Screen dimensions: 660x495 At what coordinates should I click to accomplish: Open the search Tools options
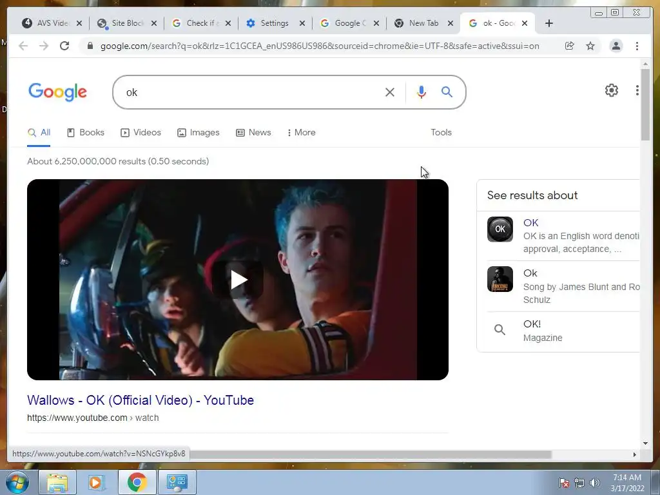tap(441, 133)
